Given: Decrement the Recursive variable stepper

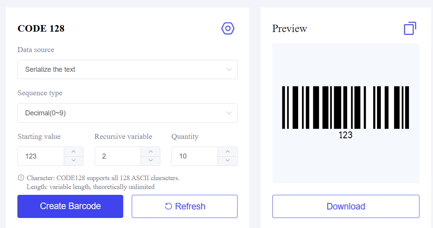Looking at the screenshot, I should (x=151, y=160).
